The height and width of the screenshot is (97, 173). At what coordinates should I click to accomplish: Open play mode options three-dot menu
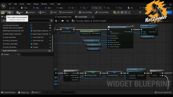point(129,12)
